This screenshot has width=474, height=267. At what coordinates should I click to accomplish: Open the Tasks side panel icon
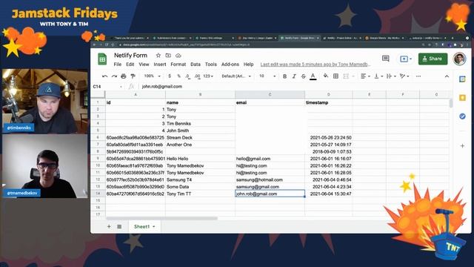(x=462, y=116)
